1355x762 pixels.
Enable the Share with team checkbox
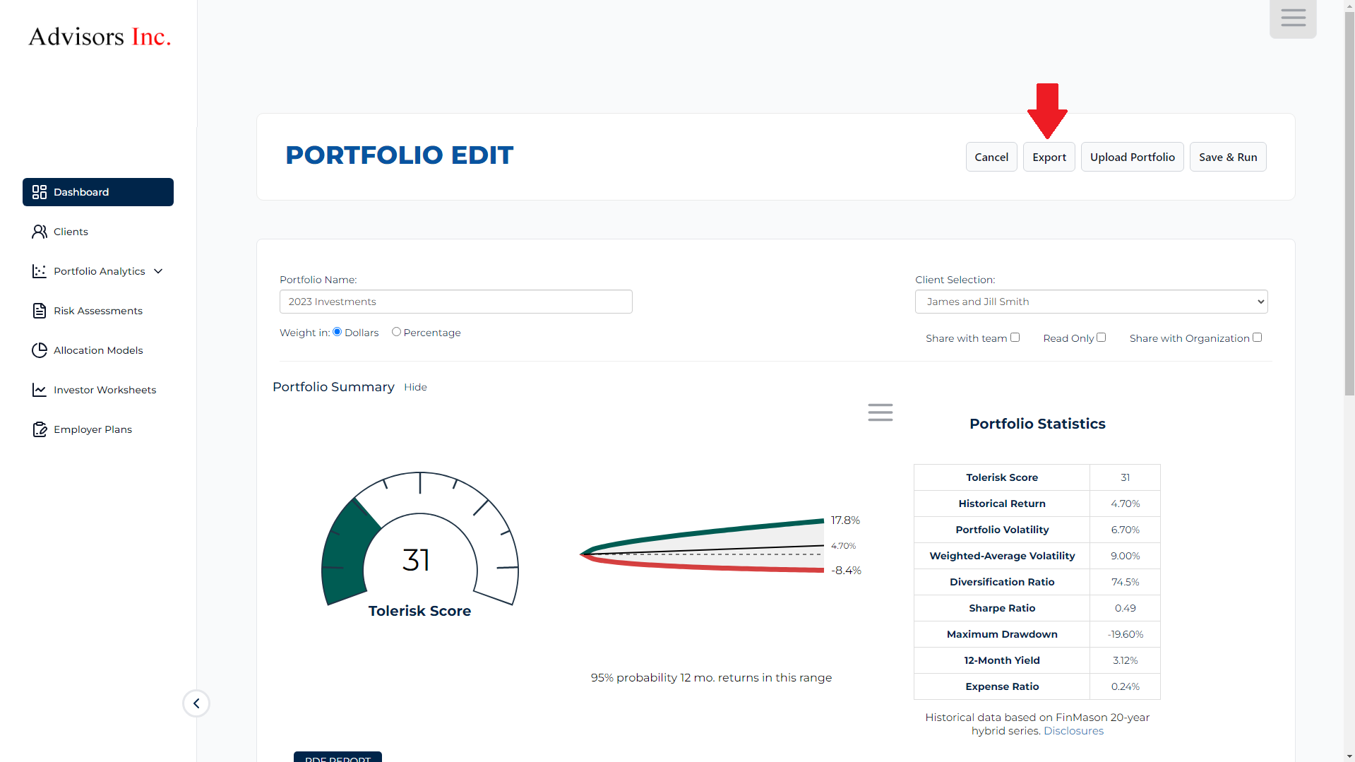pos(1015,338)
